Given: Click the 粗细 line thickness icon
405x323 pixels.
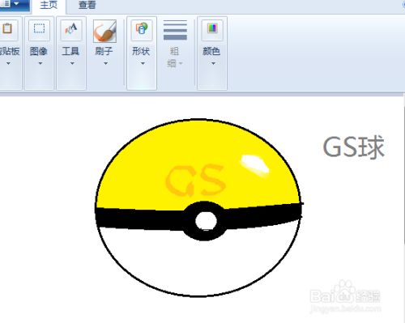Looking at the screenshot, I should [x=175, y=30].
